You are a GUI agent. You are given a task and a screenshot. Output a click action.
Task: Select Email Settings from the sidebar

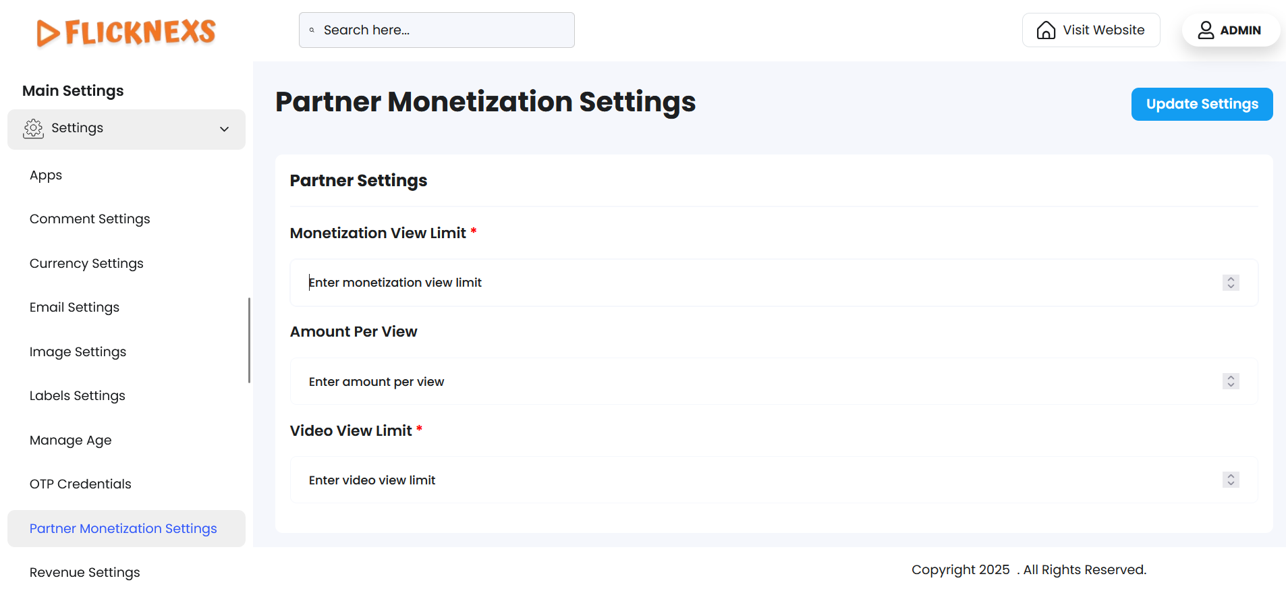pyautogui.click(x=74, y=308)
